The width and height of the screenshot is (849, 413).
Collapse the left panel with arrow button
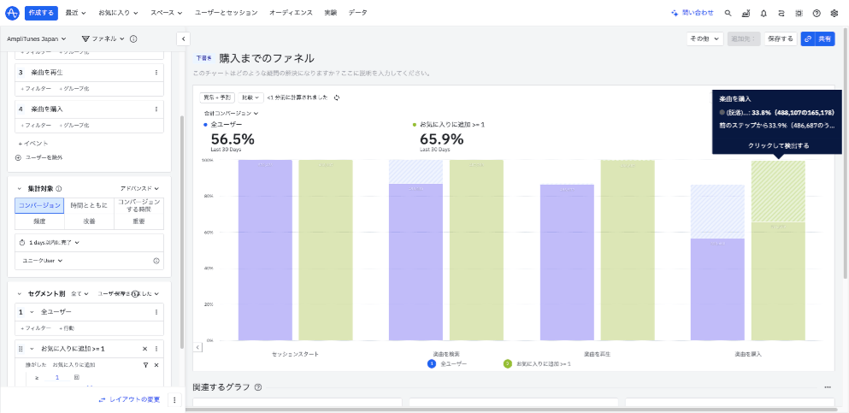182,38
